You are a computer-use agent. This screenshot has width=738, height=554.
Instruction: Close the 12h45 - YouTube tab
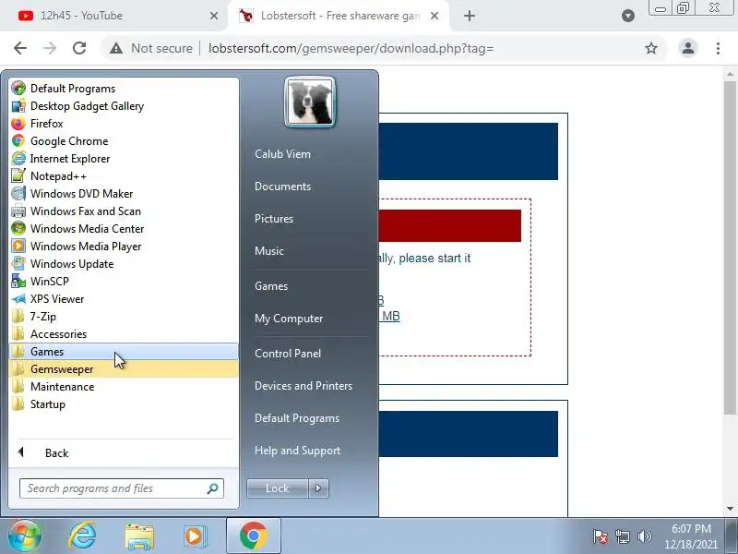[x=214, y=16]
